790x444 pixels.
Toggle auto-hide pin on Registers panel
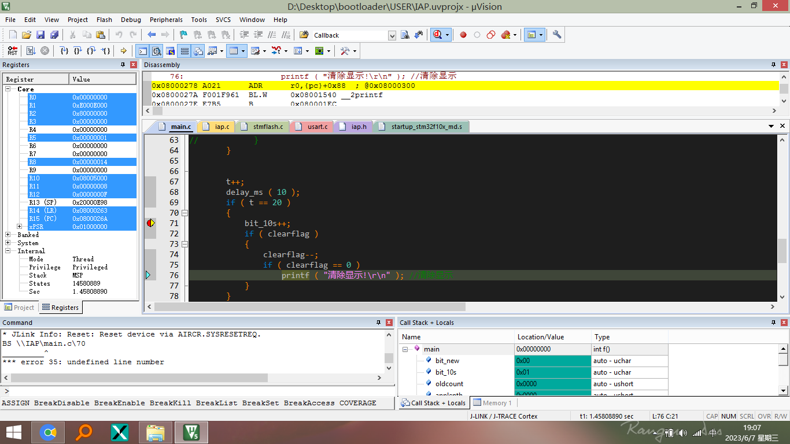123,65
